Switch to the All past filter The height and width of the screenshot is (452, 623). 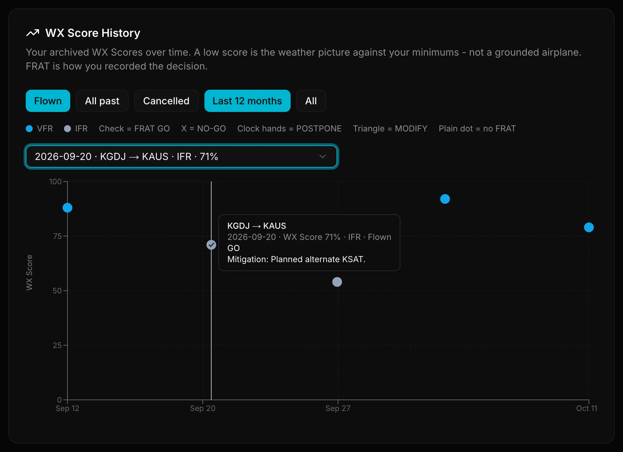[x=102, y=101]
